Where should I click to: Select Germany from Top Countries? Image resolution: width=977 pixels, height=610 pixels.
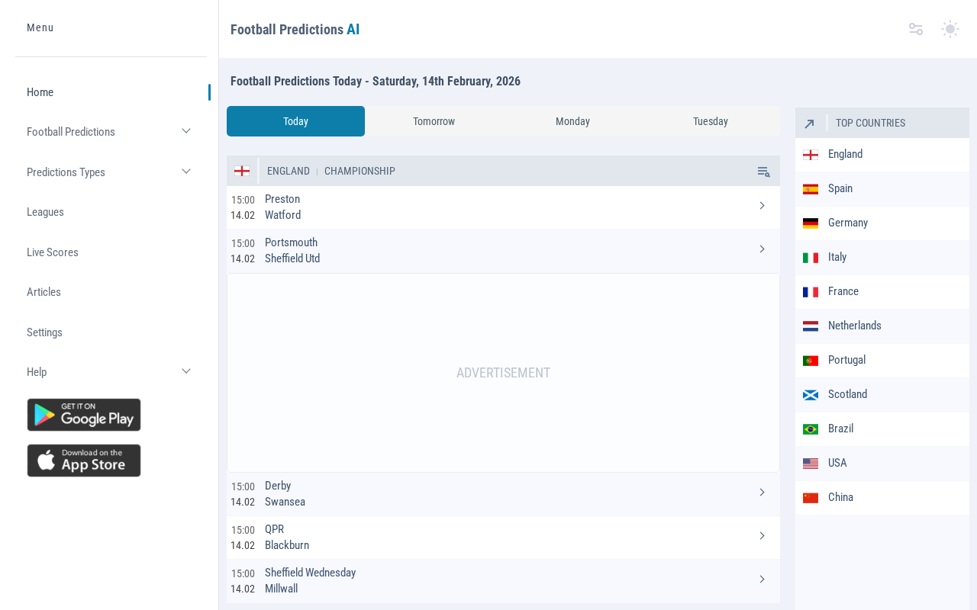[x=847, y=223]
